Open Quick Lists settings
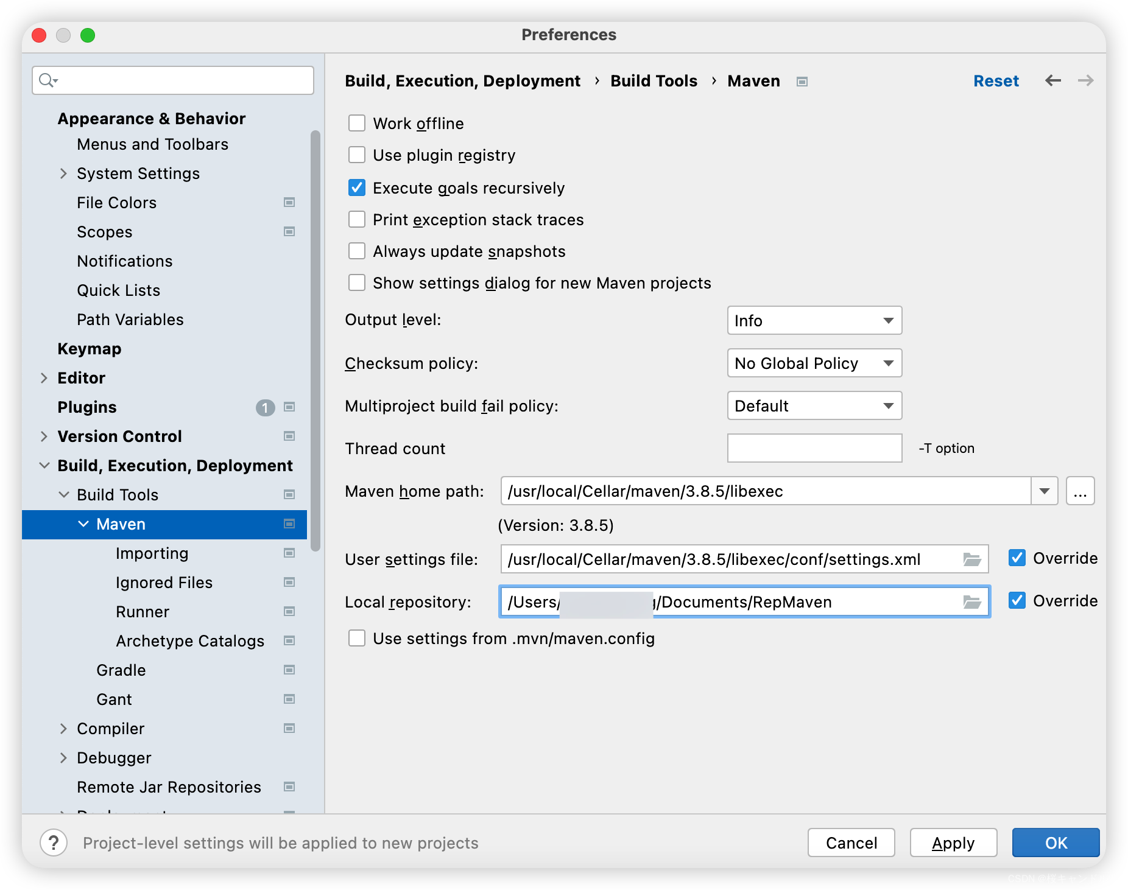Image resolution: width=1128 pixels, height=890 pixels. (119, 290)
